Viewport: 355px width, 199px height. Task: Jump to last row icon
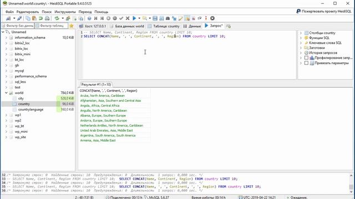point(102,18)
